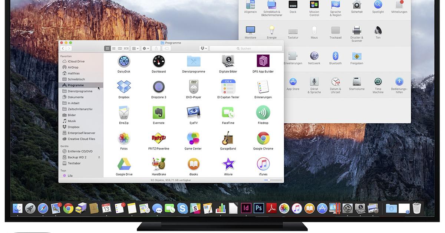This screenshot has width=445, height=233.
Task: Open DaisyDisk in the Programme window
Action: [x=124, y=61]
